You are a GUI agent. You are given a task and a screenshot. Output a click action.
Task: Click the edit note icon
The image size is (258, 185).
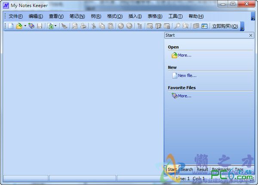[x=158, y=26]
